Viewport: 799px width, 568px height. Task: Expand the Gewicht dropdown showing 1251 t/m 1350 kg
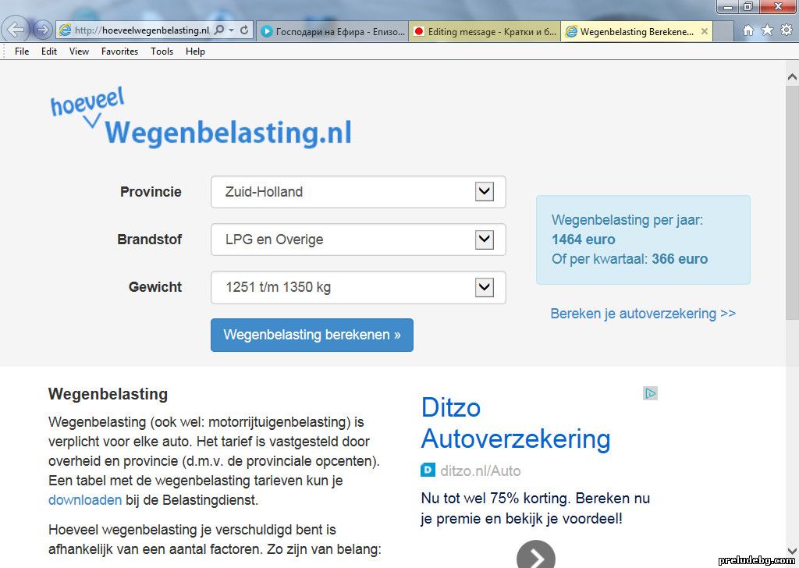tap(484, 287)
